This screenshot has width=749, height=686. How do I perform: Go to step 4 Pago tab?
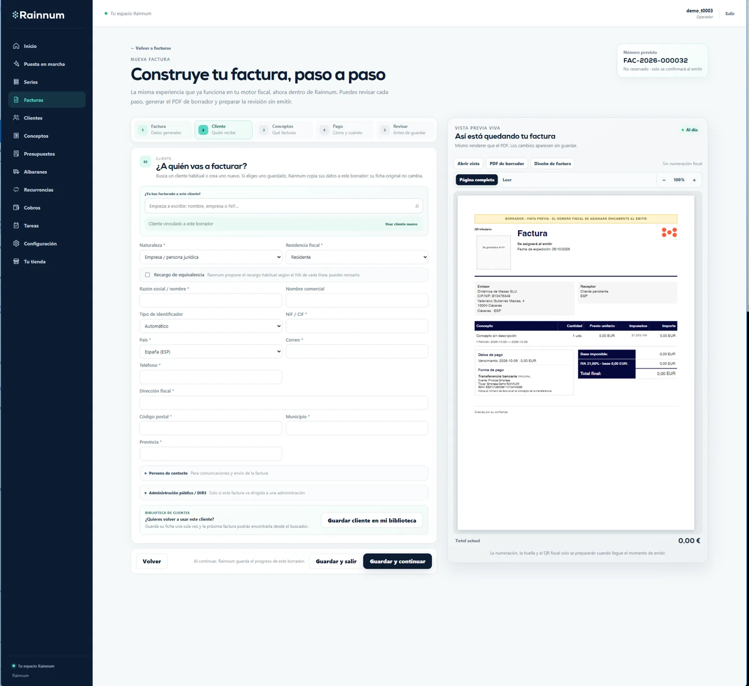point(345,130)
